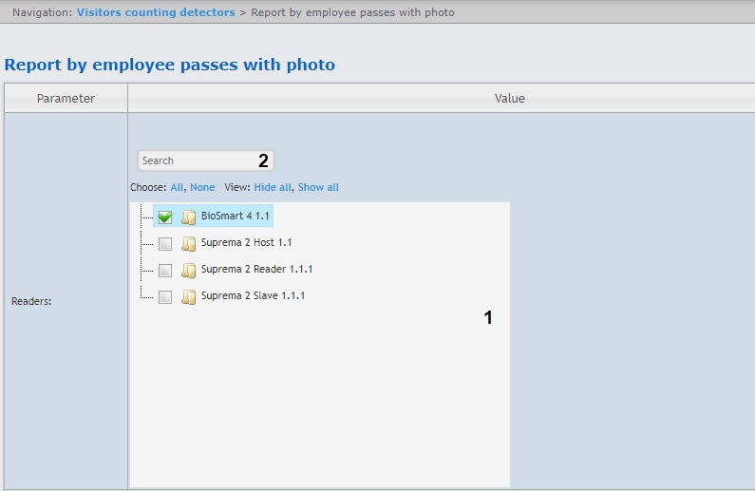Open Visitors counting detectors breadcrumb link
Screen dimensions: 755x491
pos(156,12)
